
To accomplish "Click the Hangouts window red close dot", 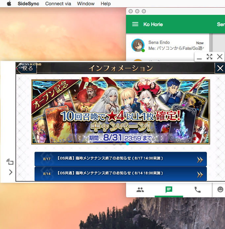I will 131,11.
